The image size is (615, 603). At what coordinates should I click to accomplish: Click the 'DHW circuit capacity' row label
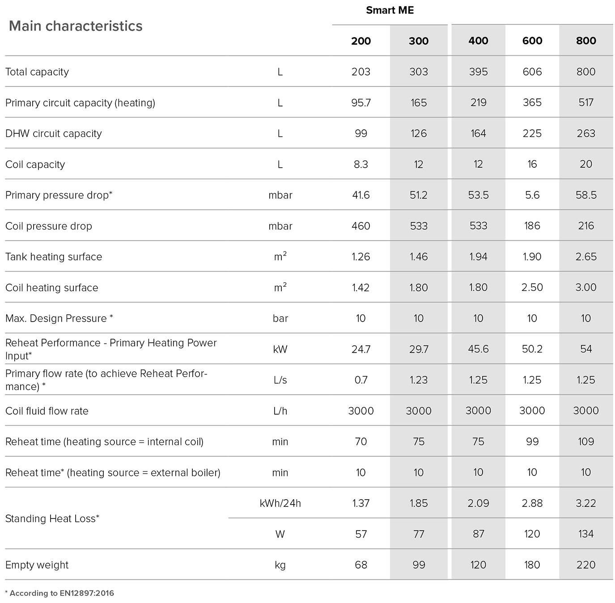54,134
